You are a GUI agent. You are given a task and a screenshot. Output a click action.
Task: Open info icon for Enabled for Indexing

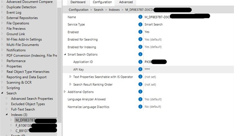[x=140, y=47]
